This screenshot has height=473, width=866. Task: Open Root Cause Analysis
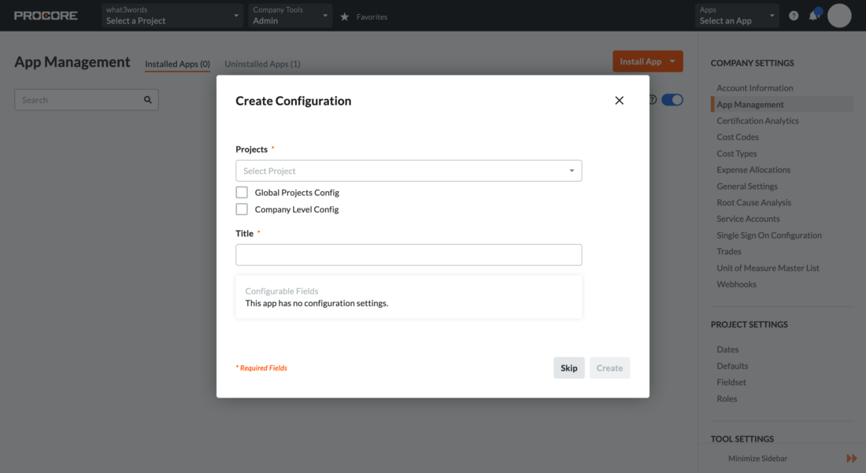[754, 202]
